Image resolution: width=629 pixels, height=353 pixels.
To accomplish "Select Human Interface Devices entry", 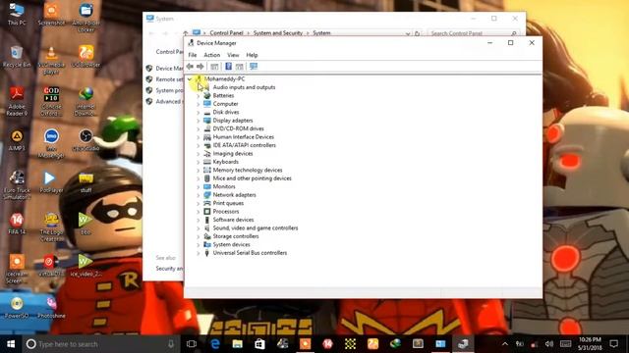I will pos(243,137).
